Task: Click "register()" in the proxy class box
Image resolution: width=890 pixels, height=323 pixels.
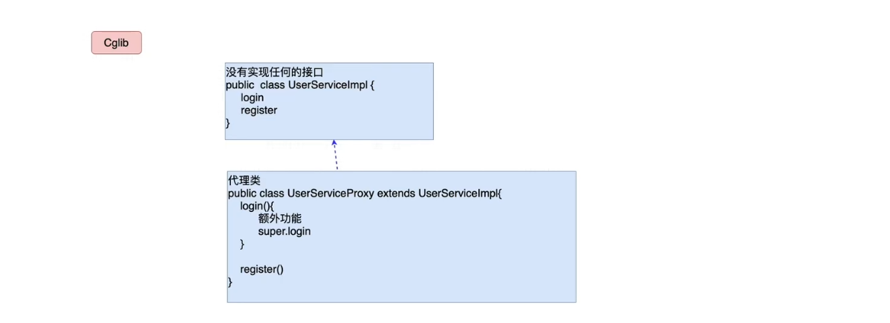Action: click(x=262, y=269)
